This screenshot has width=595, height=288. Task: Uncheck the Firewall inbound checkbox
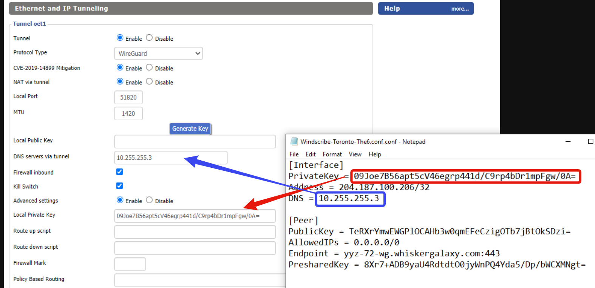point(119,172)
